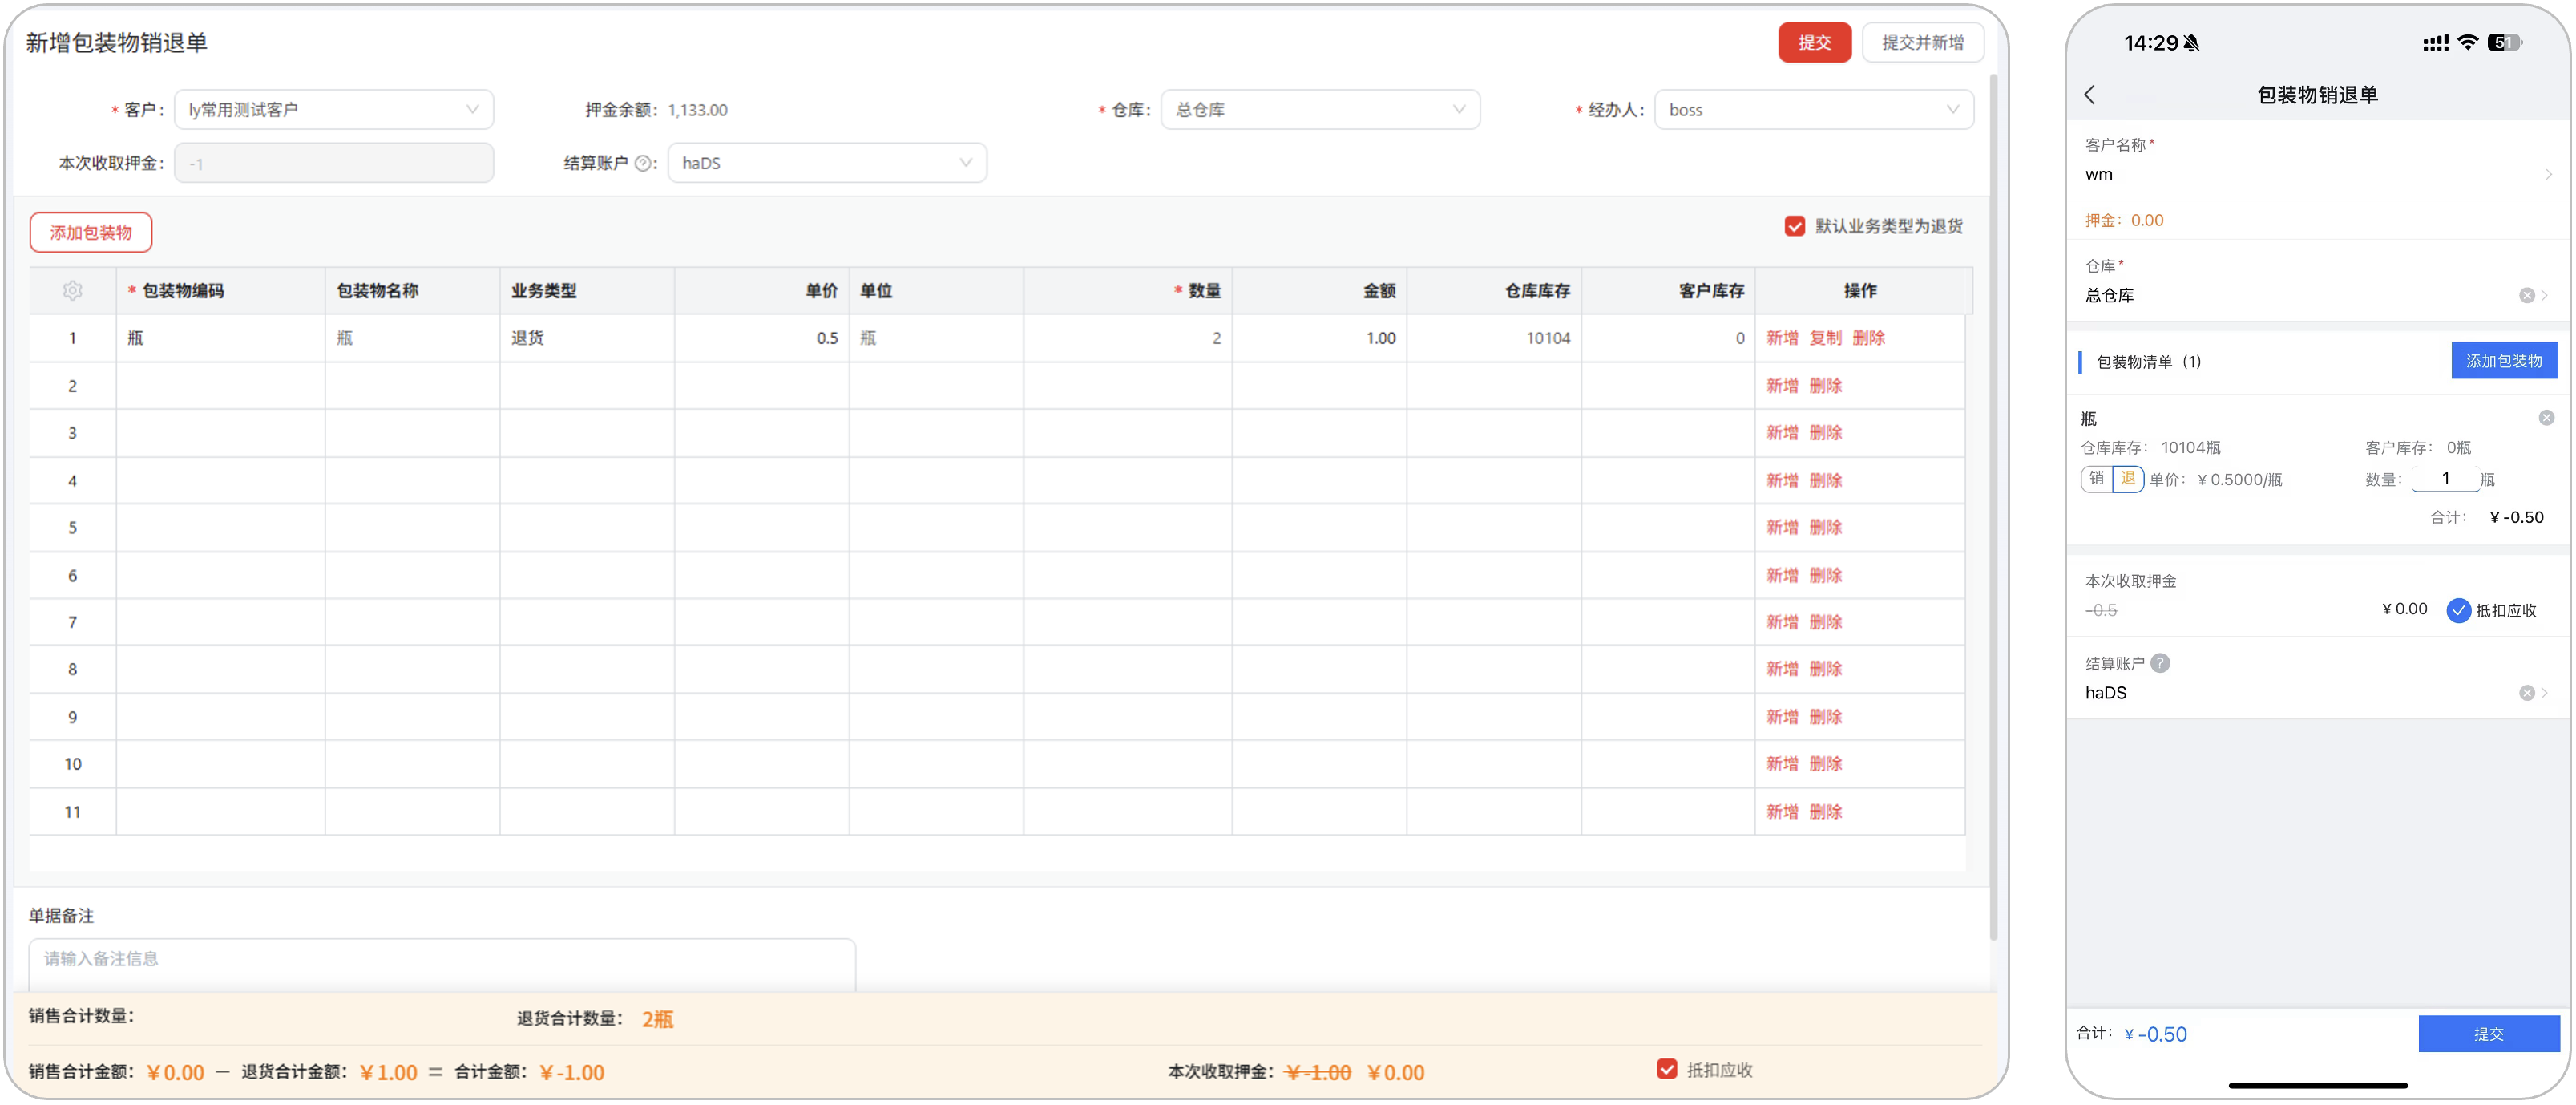
Task: Click empty 包装物编码 cell in row 2
Action: pyautogui.click(x=220, y=386)
